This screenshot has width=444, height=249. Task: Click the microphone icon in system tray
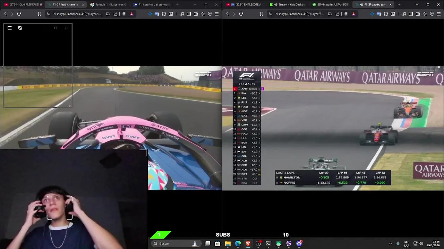pos(398,243)
